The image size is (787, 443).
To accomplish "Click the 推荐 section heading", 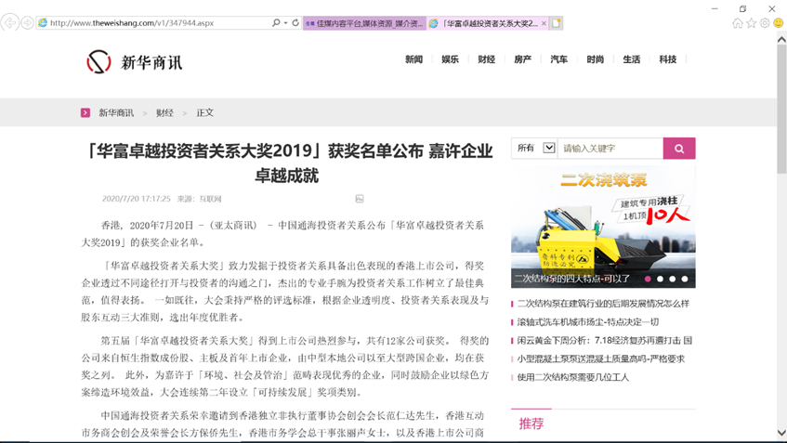I will pyautogui.click(x=531, y=423).
